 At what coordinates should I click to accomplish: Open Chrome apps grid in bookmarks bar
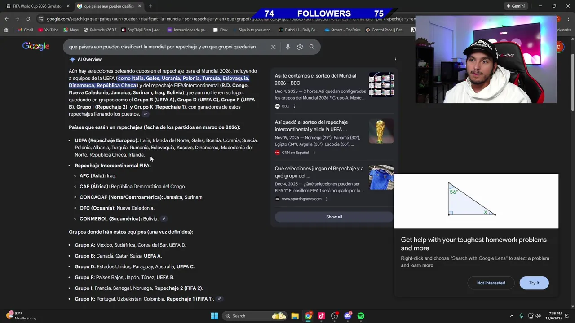coord(6,30)
